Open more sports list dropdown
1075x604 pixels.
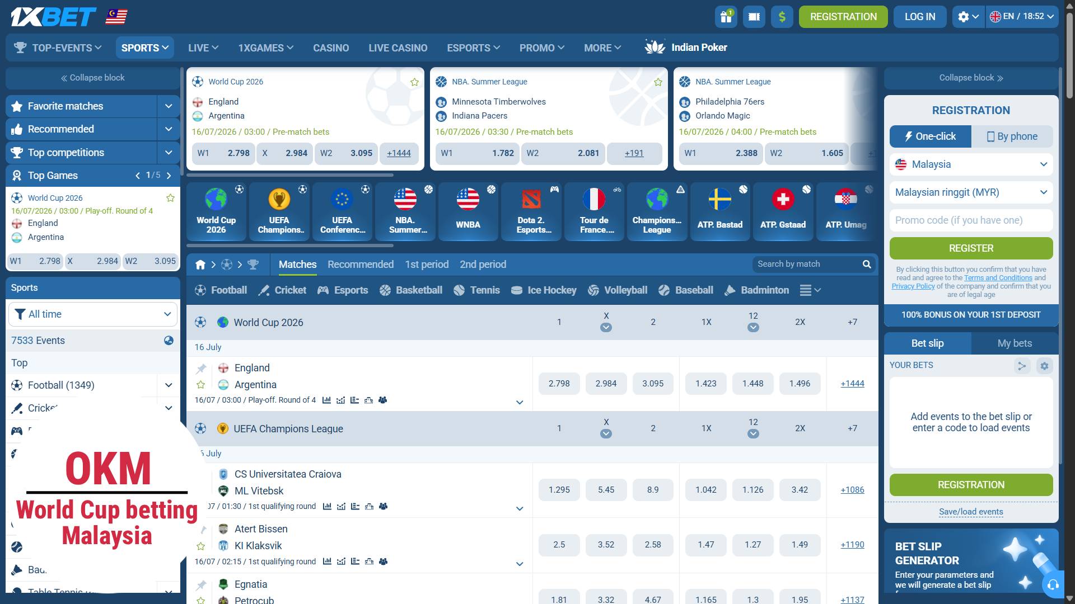(x=810, y=290)
